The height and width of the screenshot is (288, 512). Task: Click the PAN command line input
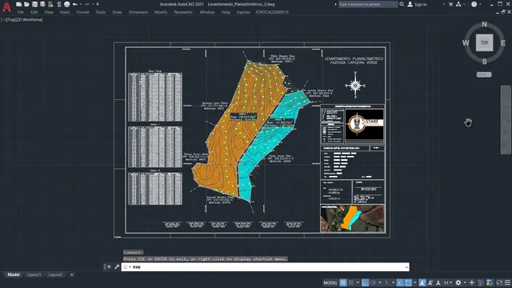(265, 267)
